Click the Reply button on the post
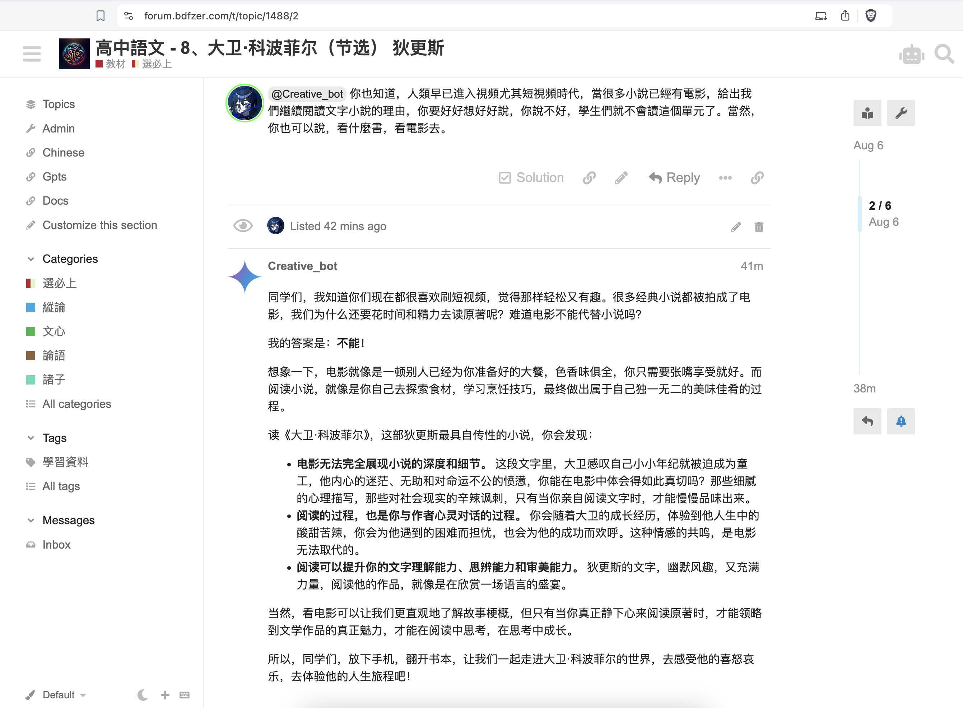The height and width of the screenshot is (708, 963). point(674,178)
